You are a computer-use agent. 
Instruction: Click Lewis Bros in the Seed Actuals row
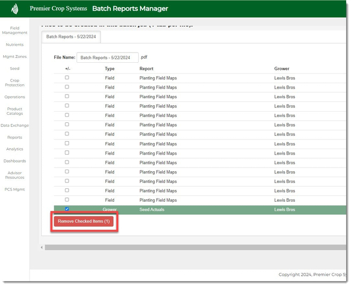[x=285, y=210]
